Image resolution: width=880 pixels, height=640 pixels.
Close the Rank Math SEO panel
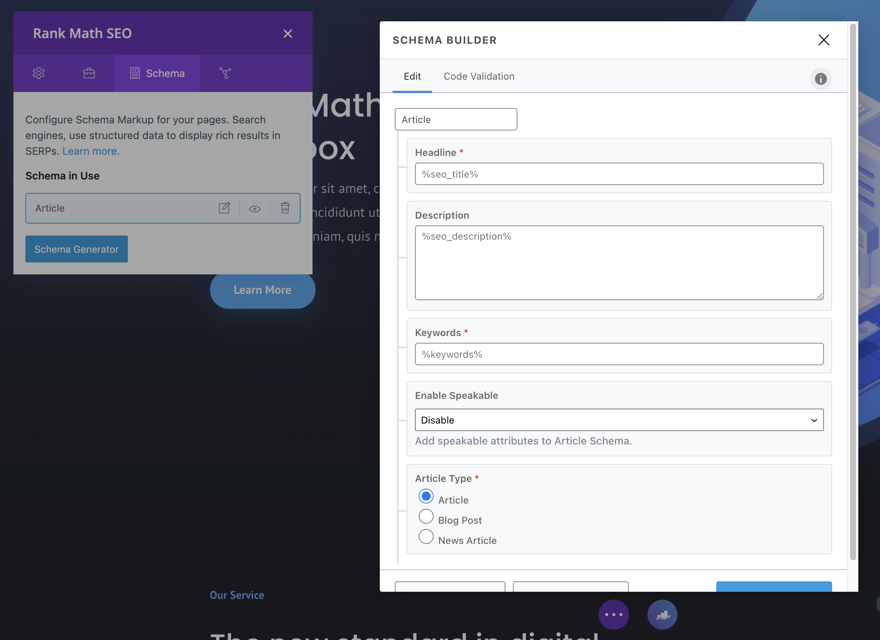[x=287, y=34]
